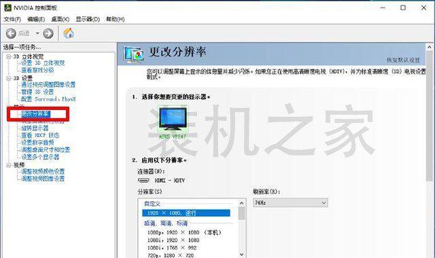Select the ASUS VP247 monitor thumbnail
Viewport: 435px width, 258px height.
coord(173,122)
